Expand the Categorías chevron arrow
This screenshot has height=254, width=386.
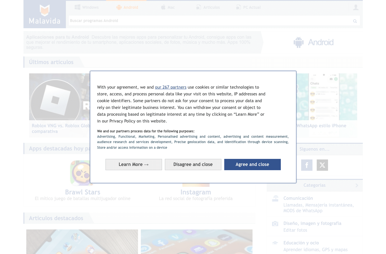357,185
